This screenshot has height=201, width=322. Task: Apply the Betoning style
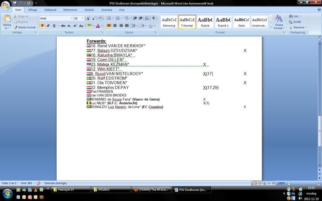coord(169,22)
